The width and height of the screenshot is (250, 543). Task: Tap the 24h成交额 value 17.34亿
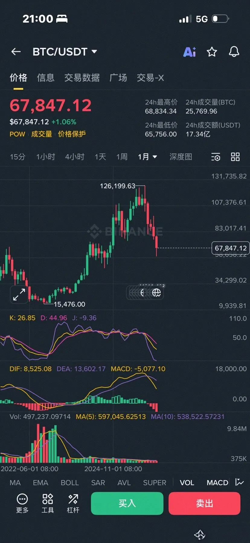(x=198, y=134)
